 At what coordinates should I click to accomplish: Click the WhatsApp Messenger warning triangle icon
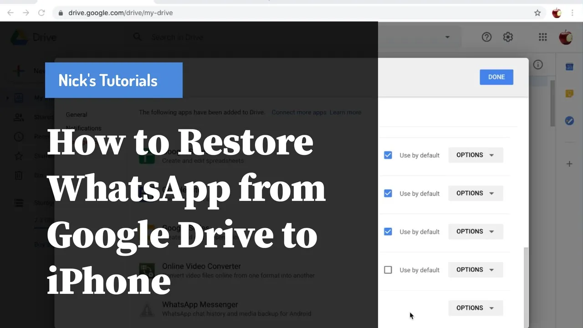(x=147, y=310)
